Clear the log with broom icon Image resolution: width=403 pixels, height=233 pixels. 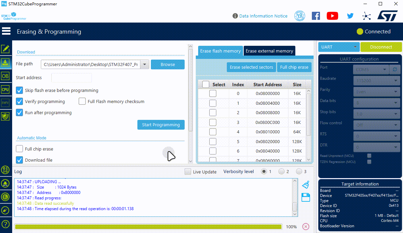pos(306,185)
